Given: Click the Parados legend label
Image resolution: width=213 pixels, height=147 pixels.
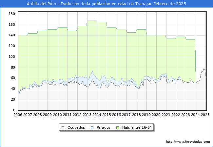Looking at the screenshot, I should point(103,127).
